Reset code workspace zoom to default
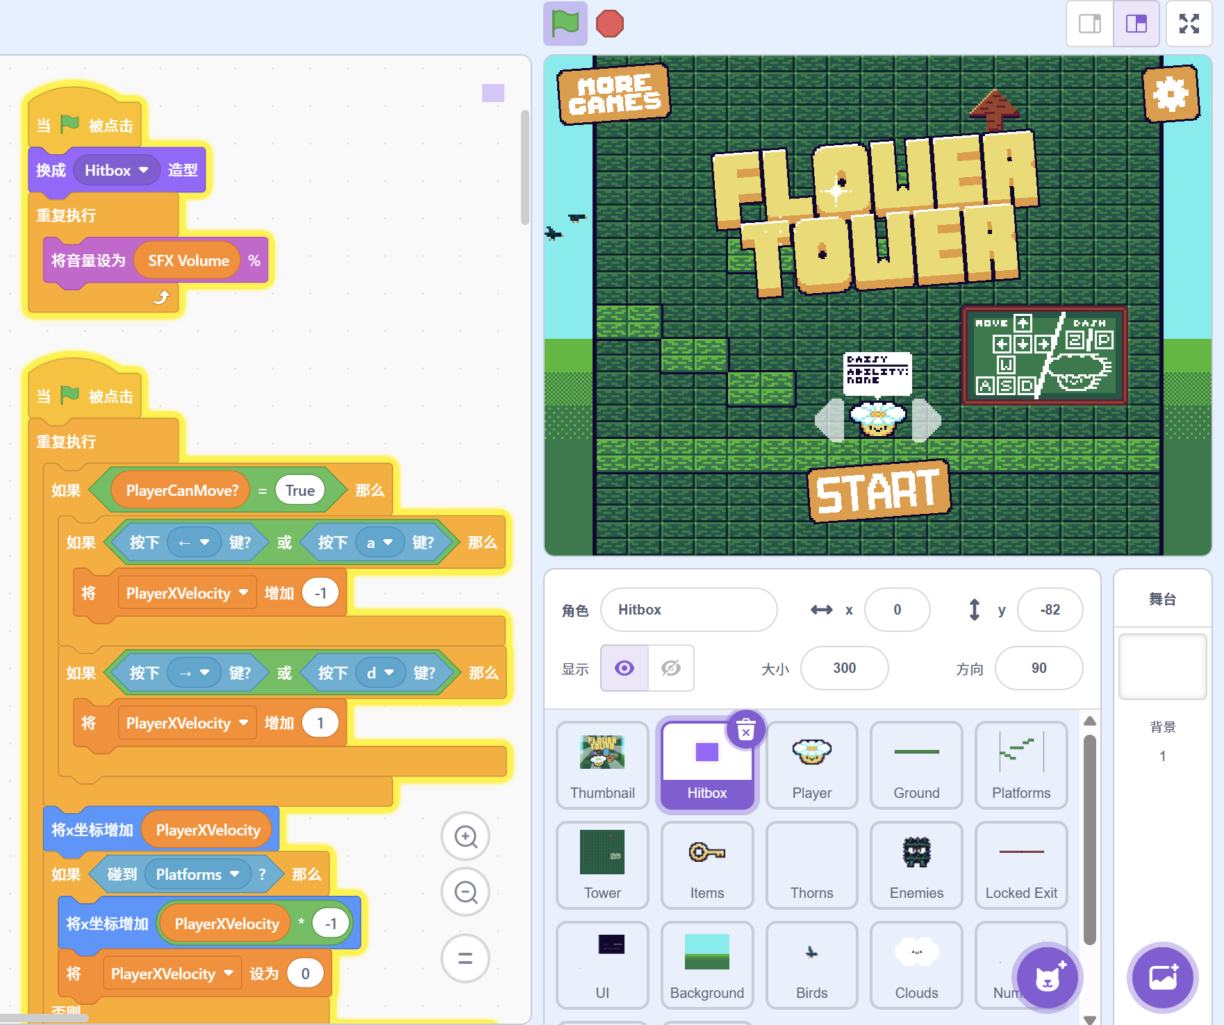 tap(465, 958)
